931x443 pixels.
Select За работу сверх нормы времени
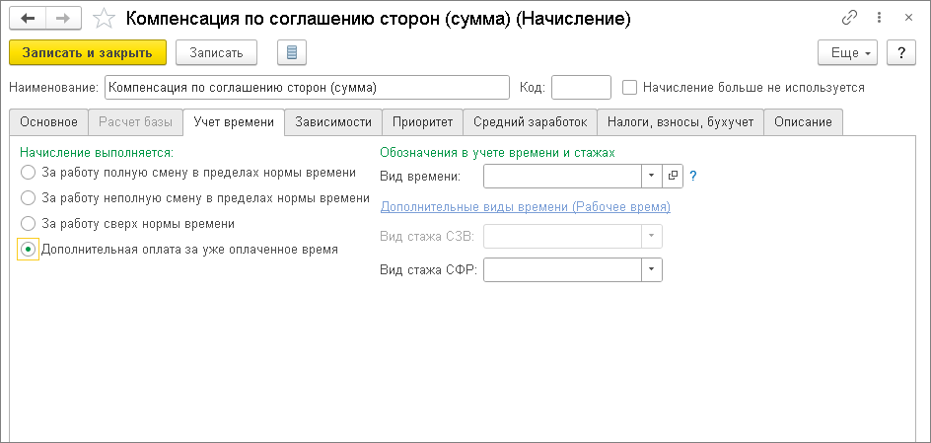[x=28, y=224]
